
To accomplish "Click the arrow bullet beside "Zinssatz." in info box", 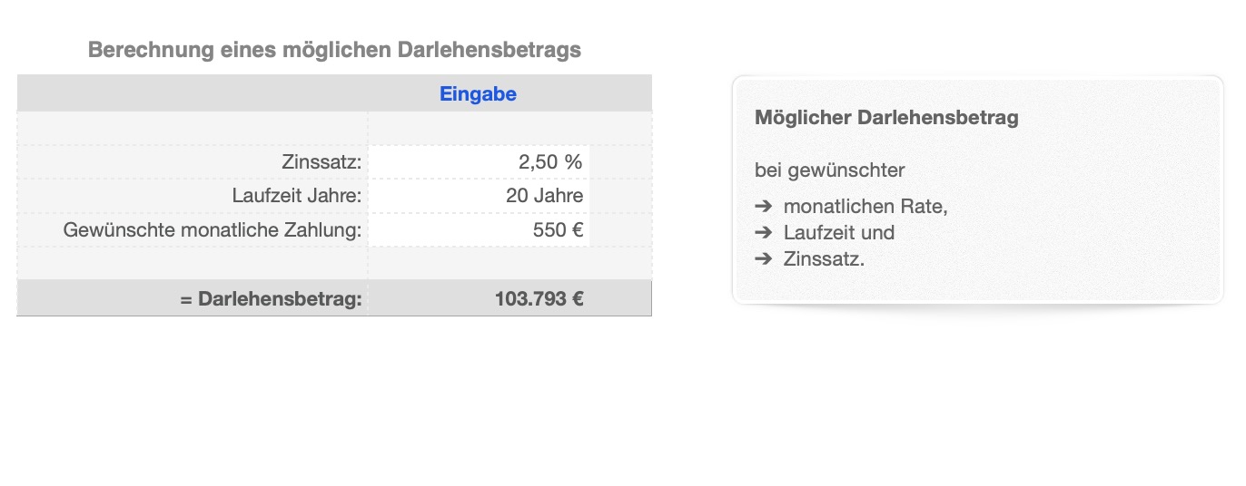I will pyautogui.click(x=763, y=259).
